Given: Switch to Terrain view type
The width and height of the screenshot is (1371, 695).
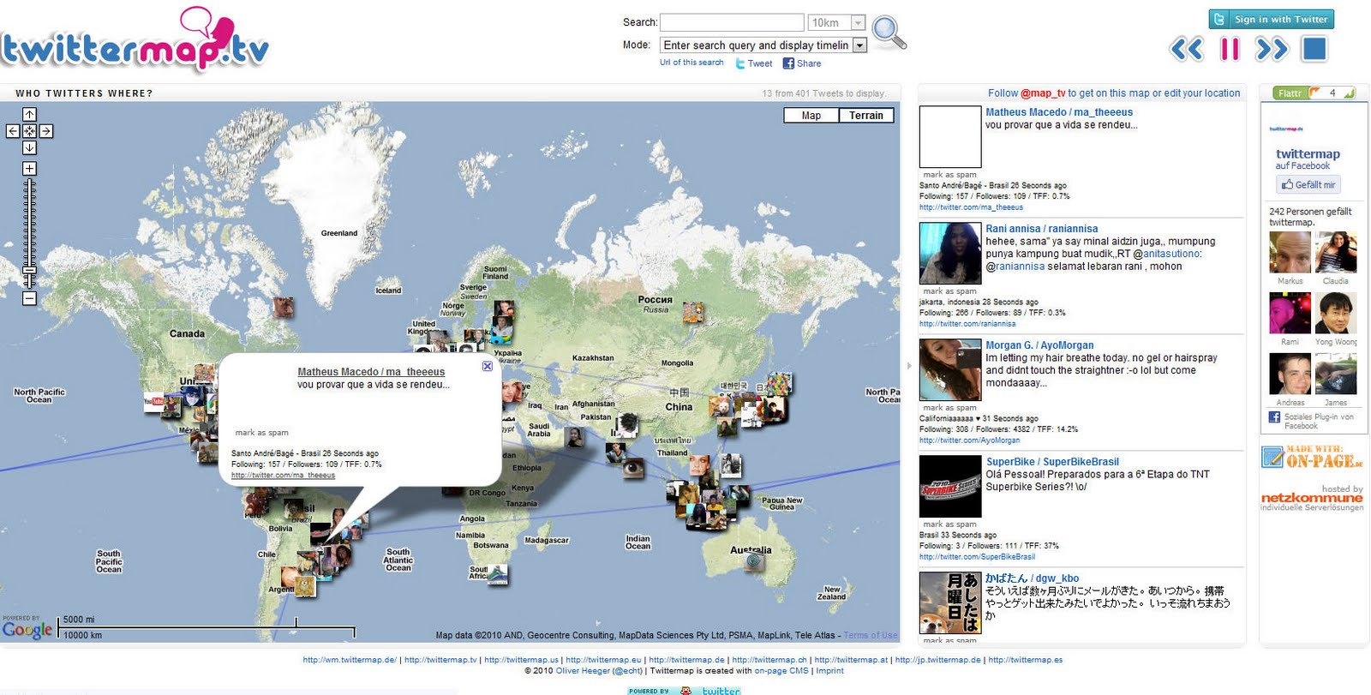Looking at the screenshot, I should (x=866, y=115).
